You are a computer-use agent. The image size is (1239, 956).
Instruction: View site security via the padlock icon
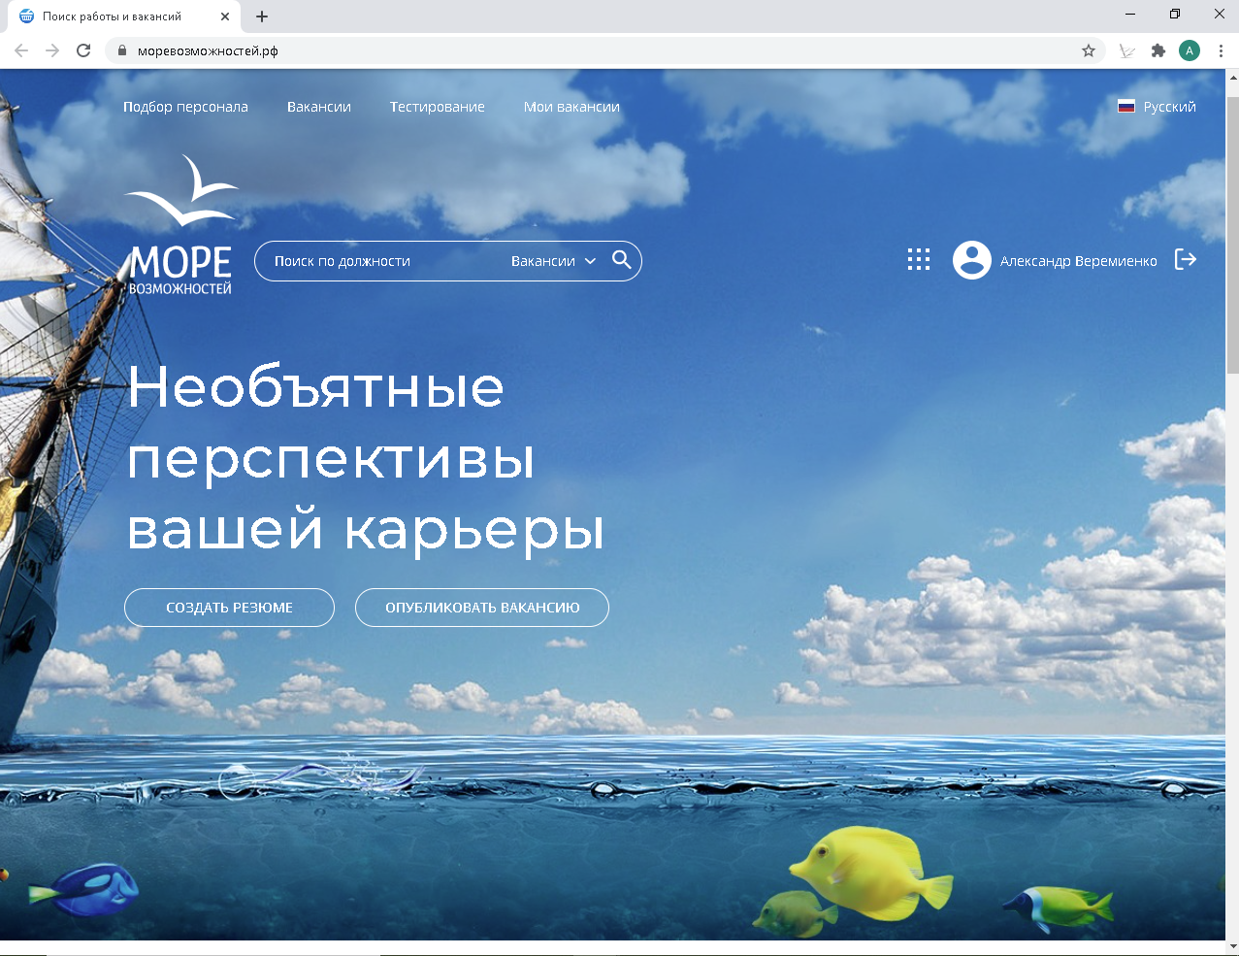[x=121, y=49]
